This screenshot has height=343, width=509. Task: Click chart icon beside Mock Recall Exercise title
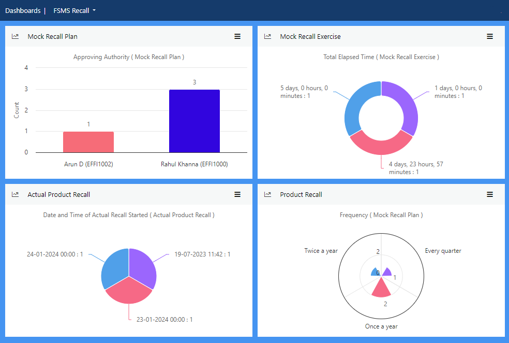coord(267,36)
